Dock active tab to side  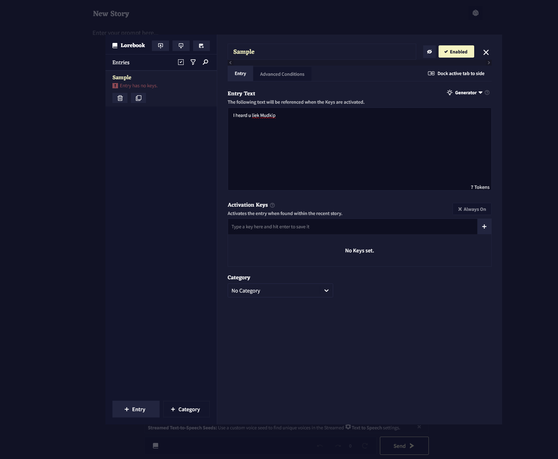[x=456, y=73]
